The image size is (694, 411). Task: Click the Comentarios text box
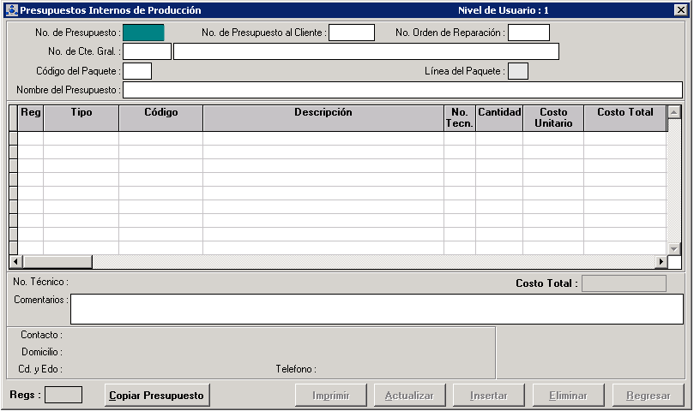click(x=376, y=309)
